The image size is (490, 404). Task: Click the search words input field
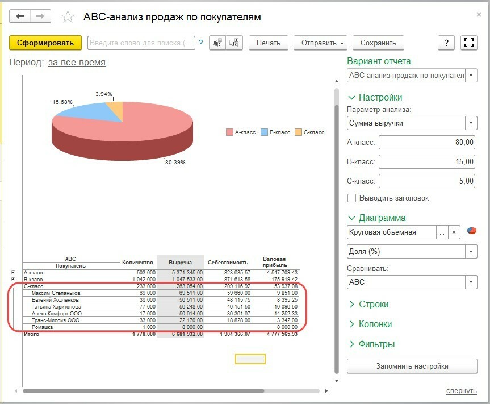coord(141,43)
